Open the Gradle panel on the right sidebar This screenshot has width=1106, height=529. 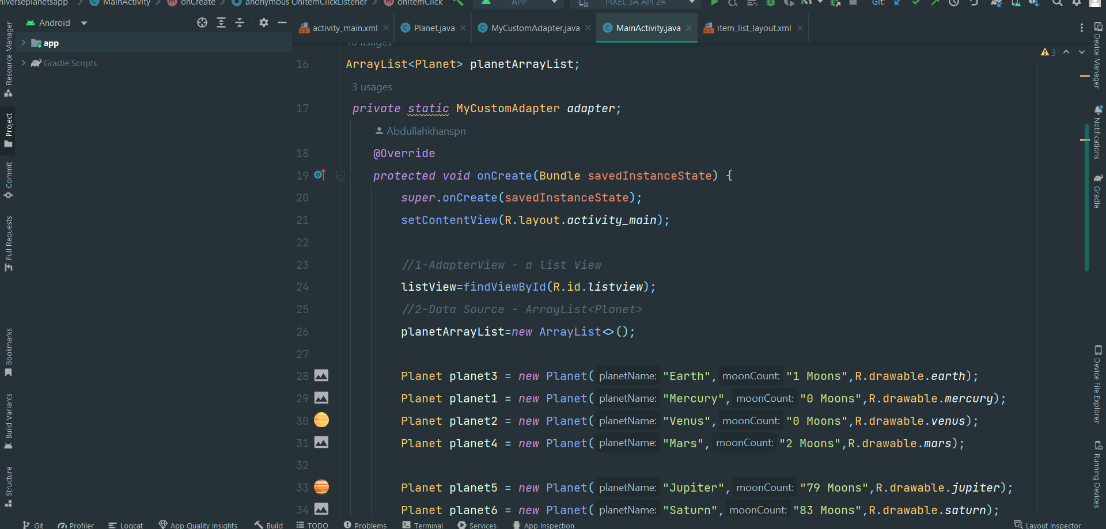point(1097,190)
